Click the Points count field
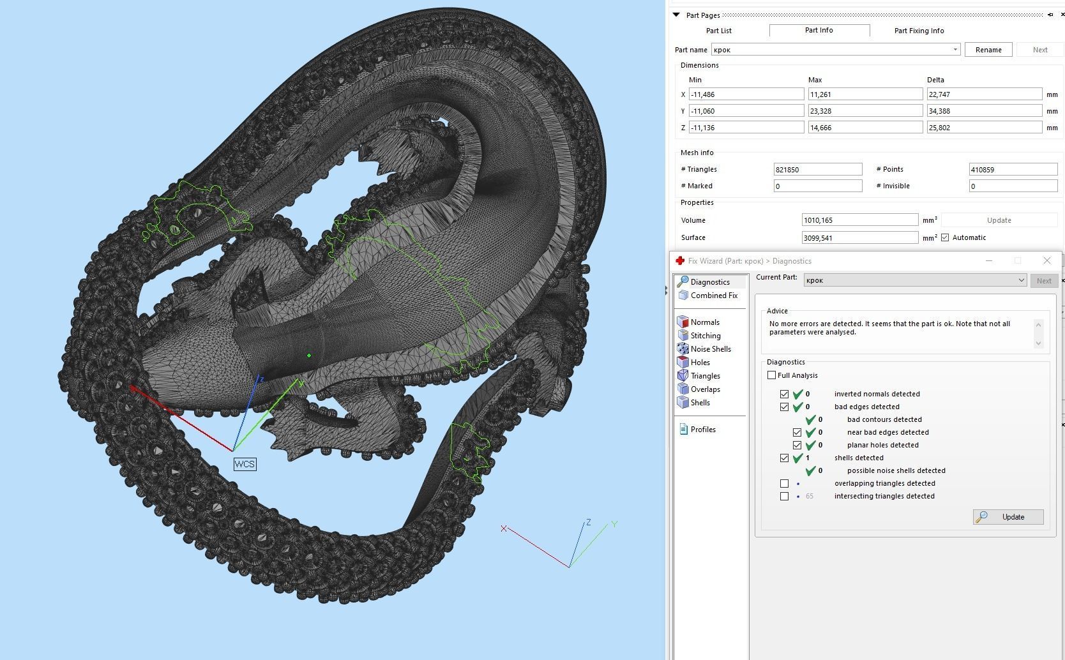Image resolution: width=1065 pixels, height=660 pixels. (1013, 169)
